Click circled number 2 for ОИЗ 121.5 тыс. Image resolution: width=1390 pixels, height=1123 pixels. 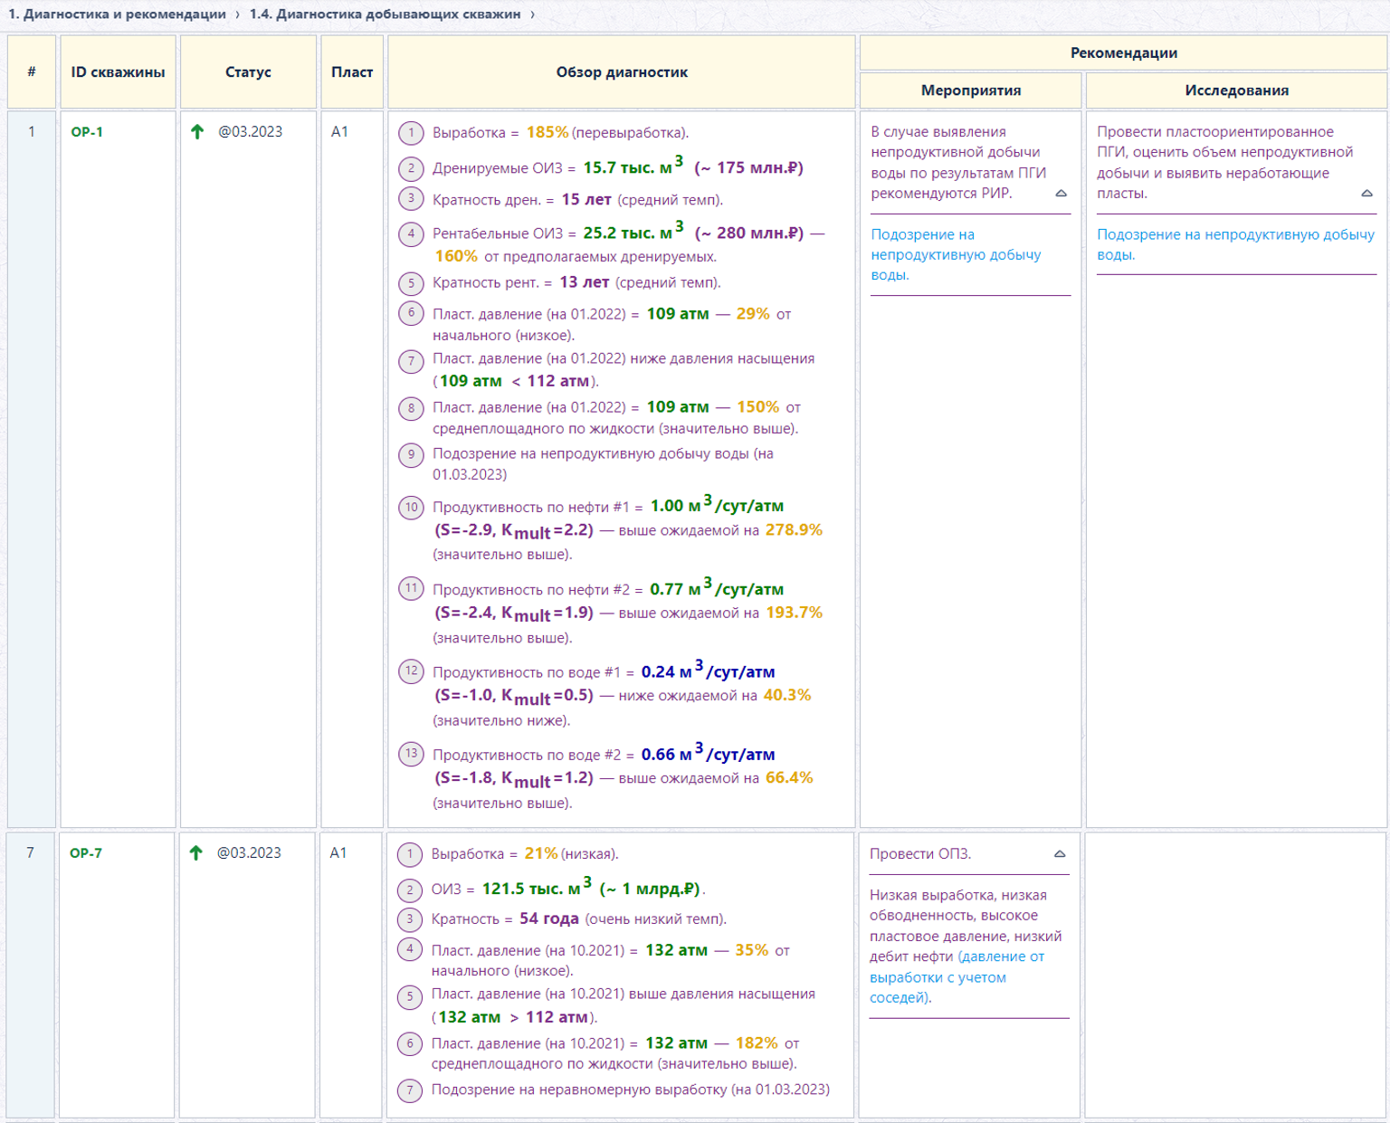pyautogui.click(x=409, y=890)
